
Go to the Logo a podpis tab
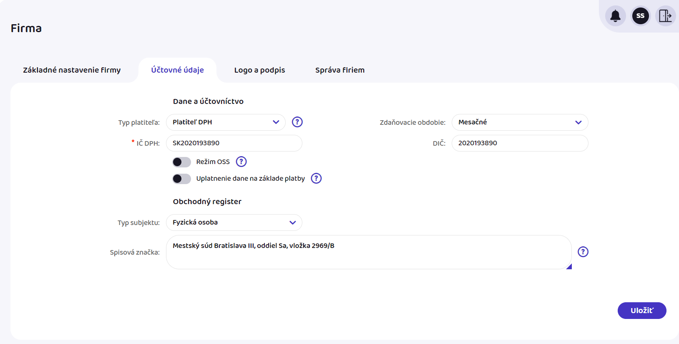tap(259, 70)
